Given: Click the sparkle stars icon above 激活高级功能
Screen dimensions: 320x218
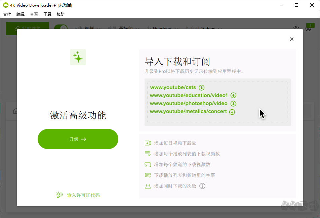Looking at the screenshot, I should click(x=78, y=57).
